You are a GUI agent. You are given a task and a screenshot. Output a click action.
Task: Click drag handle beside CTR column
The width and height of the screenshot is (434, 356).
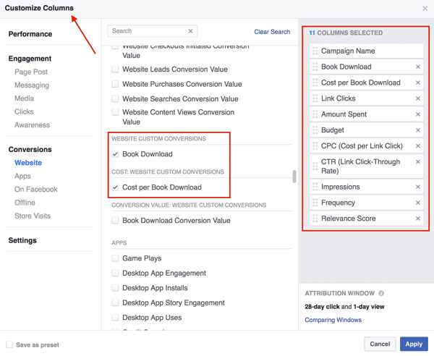pos(315,166)
